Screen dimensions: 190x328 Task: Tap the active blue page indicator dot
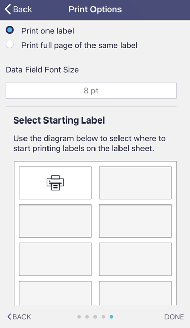111,317
